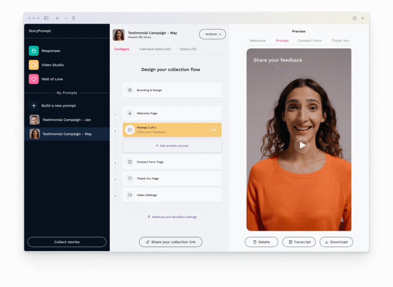Click the Responses label

pyautogui.click(x=51, y=51)
